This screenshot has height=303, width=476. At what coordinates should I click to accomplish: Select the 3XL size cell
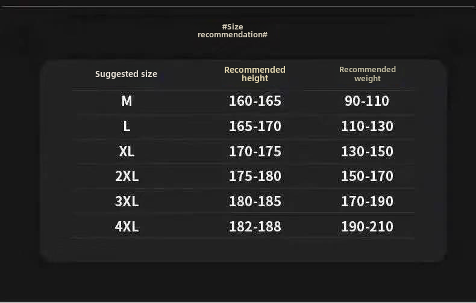coord(127,201)
